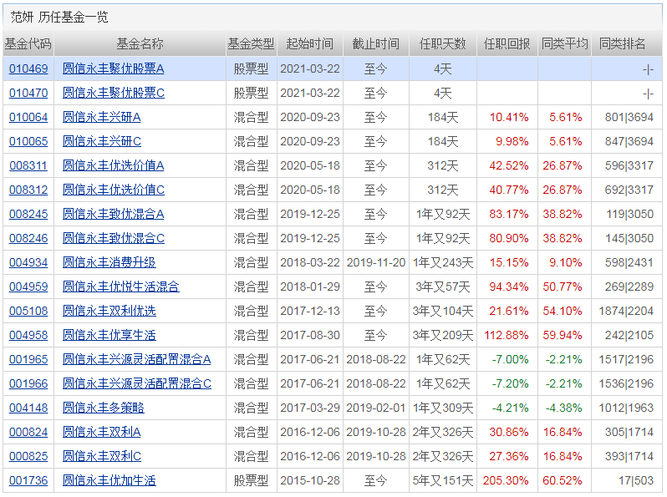The image size is (667, 497).
Task: Open fund code link 010065
Action: [x=28, y=141]
